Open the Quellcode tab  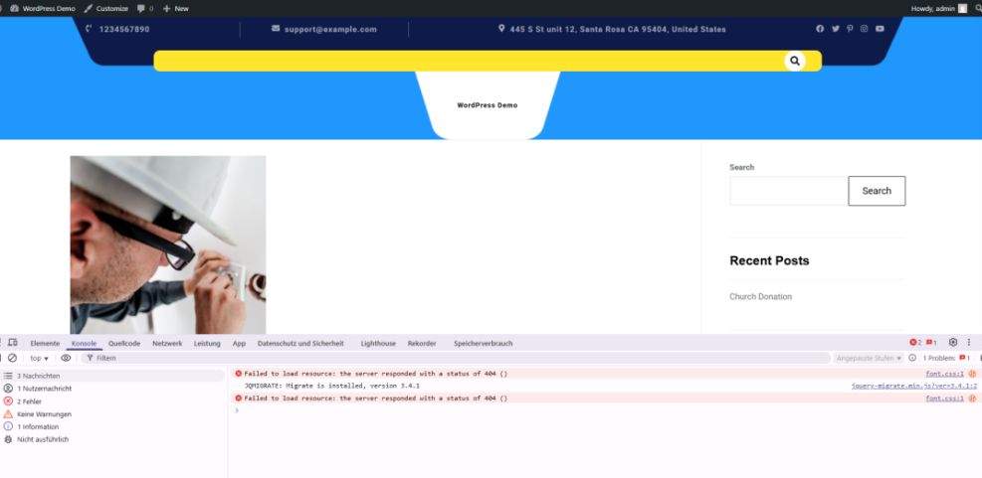point(124,344)
